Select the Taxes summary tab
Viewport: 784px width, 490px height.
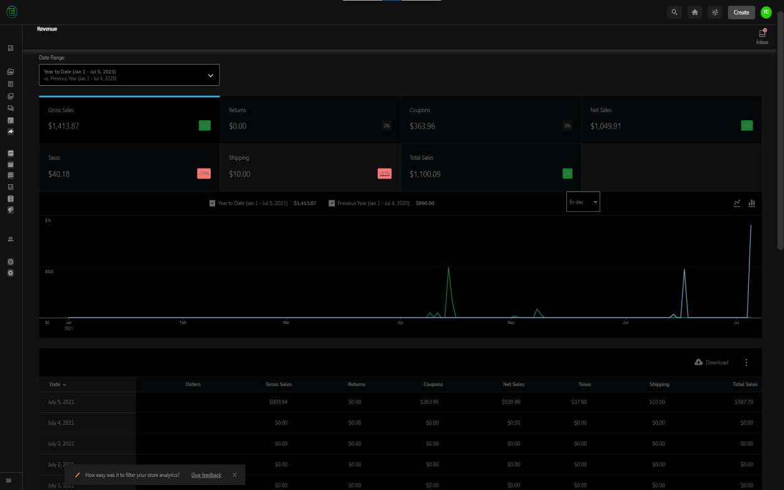129,167
